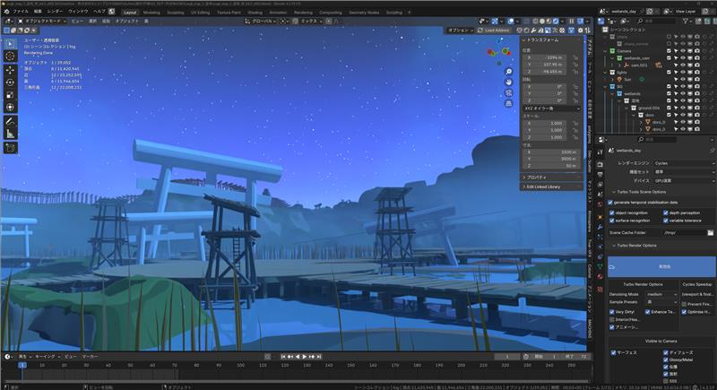Image resolution: width=717 pixels, height=390 pixels.
Task: Select the Move tool in the viewport toolbar
Action: coord(10,69)
